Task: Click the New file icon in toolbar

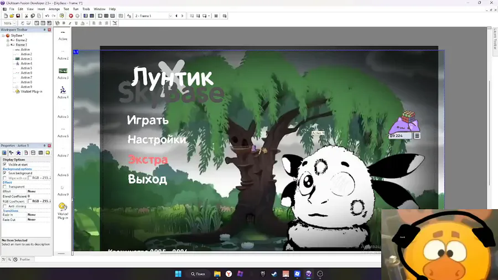Action: [x=6, y=16]
